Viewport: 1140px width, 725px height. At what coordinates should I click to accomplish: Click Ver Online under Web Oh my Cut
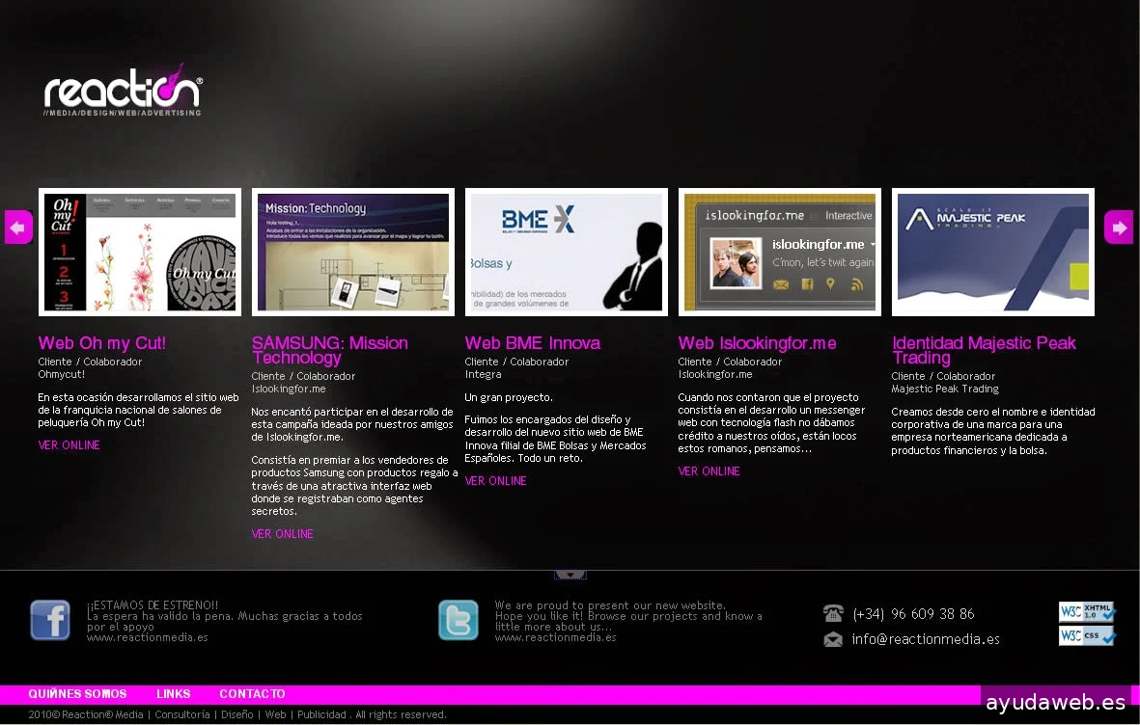coord(70,445)
